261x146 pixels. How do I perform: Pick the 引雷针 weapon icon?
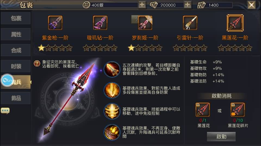tap(190, 23)
